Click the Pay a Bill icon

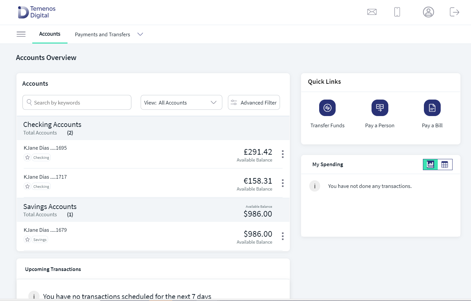tap(432, 108)
